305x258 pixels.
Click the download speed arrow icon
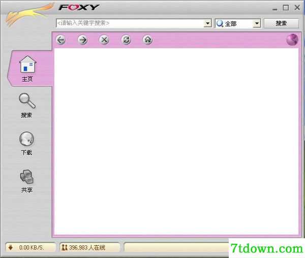(x=11, y=247)
